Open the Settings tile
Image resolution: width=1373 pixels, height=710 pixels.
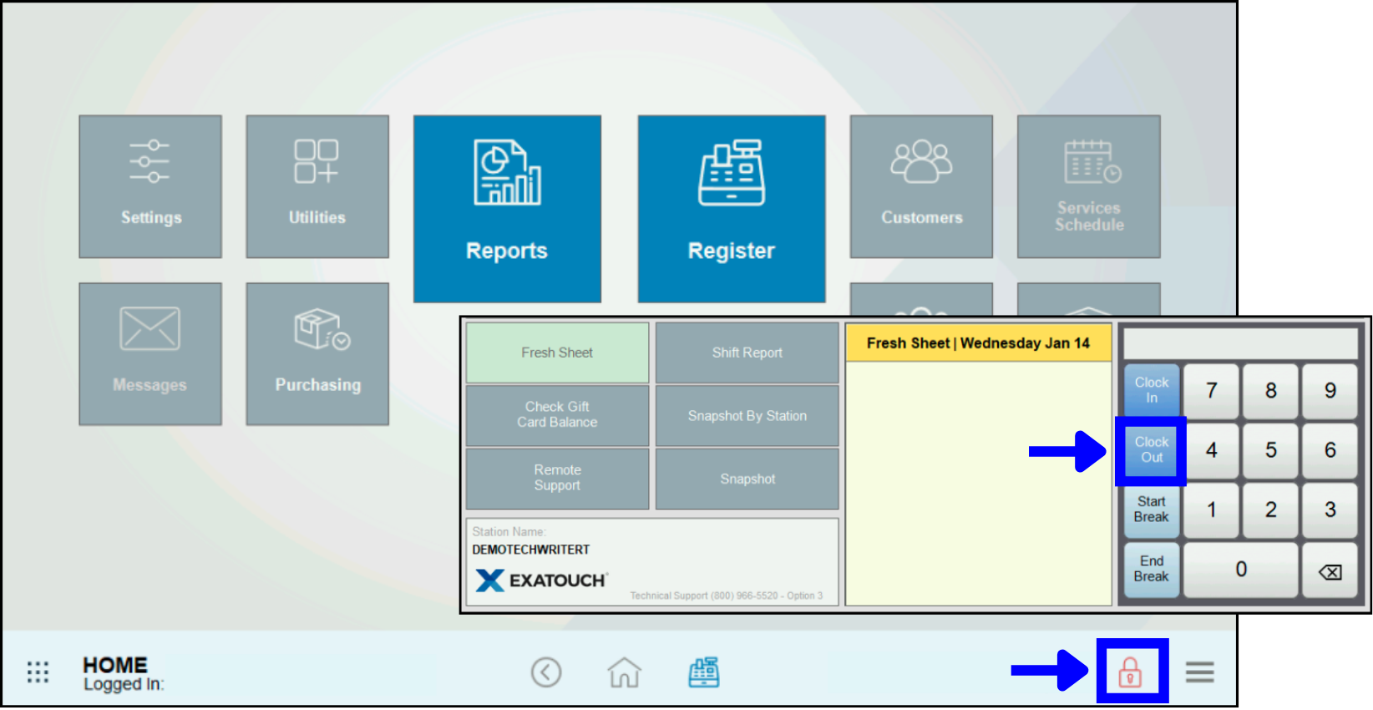150,186
